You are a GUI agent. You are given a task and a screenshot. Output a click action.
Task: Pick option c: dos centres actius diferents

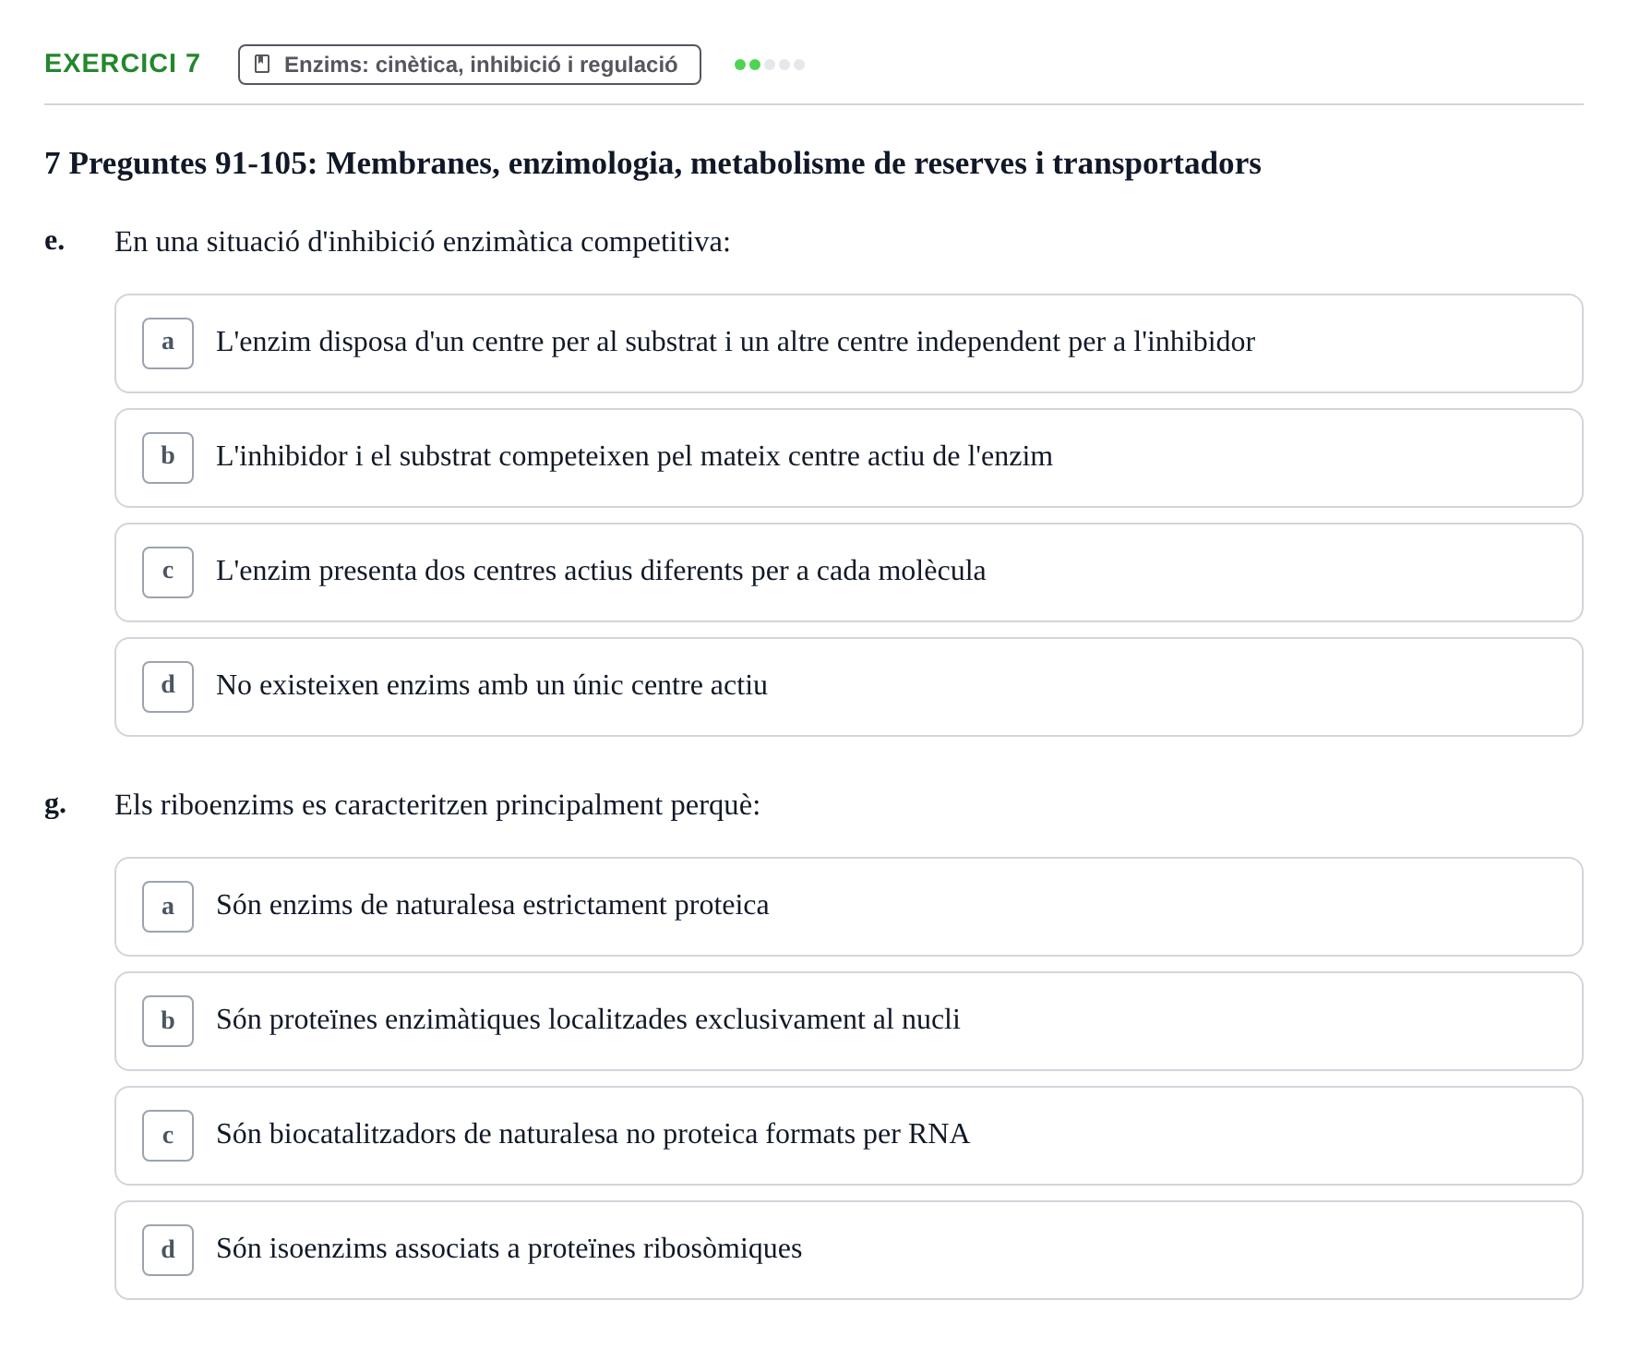(x=848, y=572)
